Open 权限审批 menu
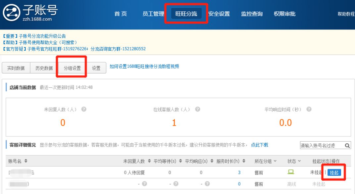This screenshot has height=194, width=355. (x=284, y=14)
